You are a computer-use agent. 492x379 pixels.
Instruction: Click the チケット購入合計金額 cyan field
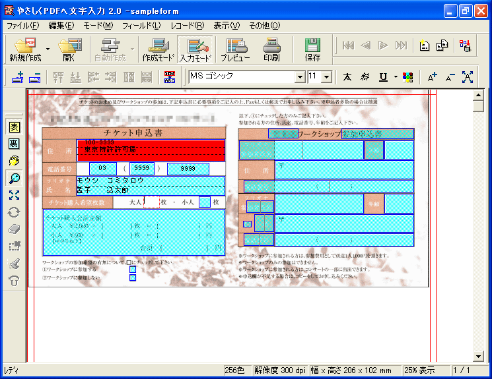tap(134, 233)
